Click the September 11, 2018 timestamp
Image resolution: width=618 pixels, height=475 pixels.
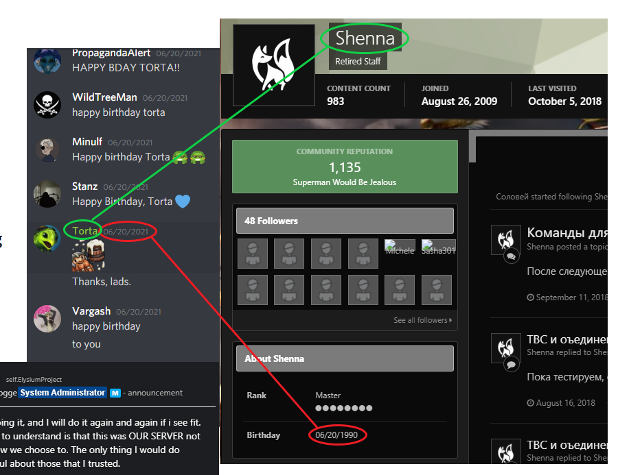click(x=567, y=297)
